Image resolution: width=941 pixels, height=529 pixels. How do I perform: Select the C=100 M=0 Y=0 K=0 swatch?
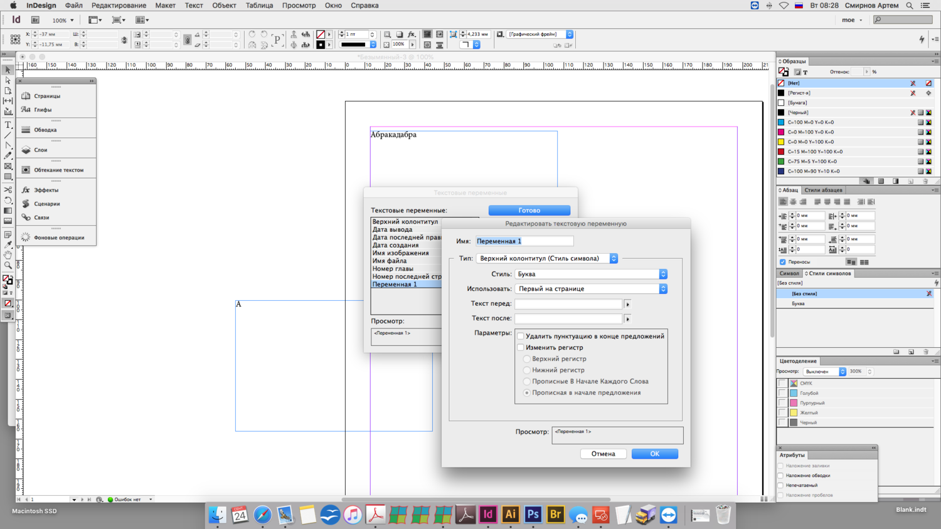pyautogui.click(x=811, y=122)
